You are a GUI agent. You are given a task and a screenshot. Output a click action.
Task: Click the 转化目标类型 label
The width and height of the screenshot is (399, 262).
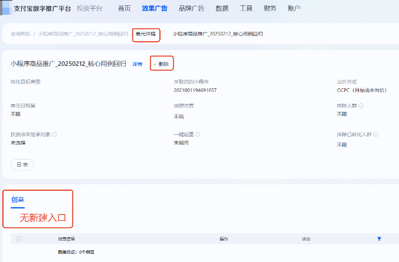25,82
